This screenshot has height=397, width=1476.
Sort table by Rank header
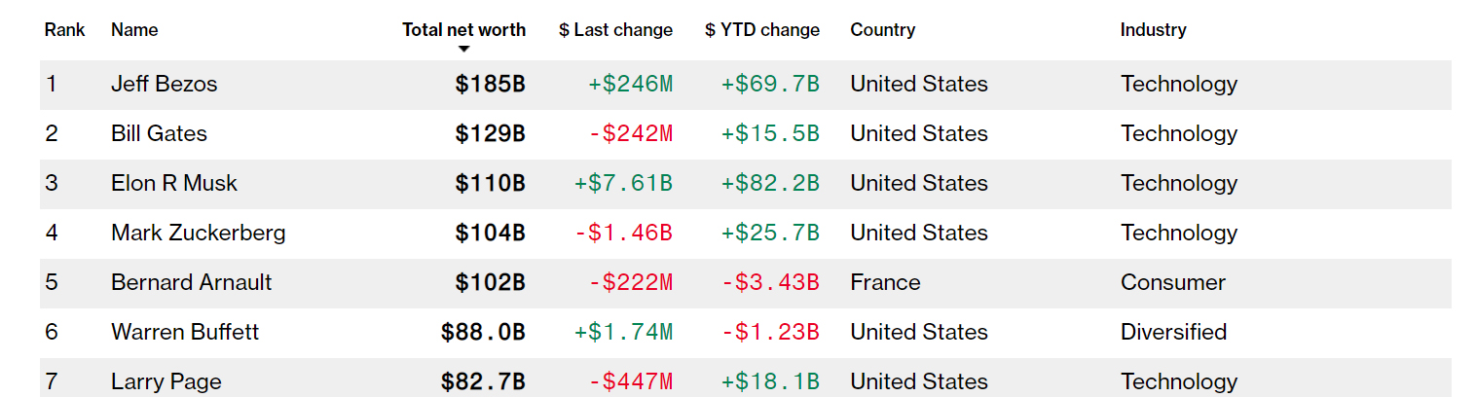click(64, 30)
